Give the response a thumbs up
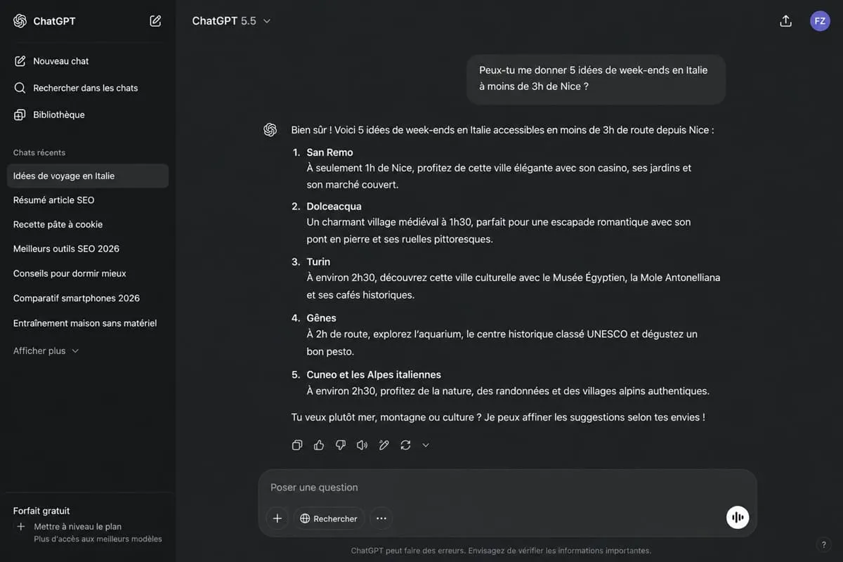 (319, 445)
